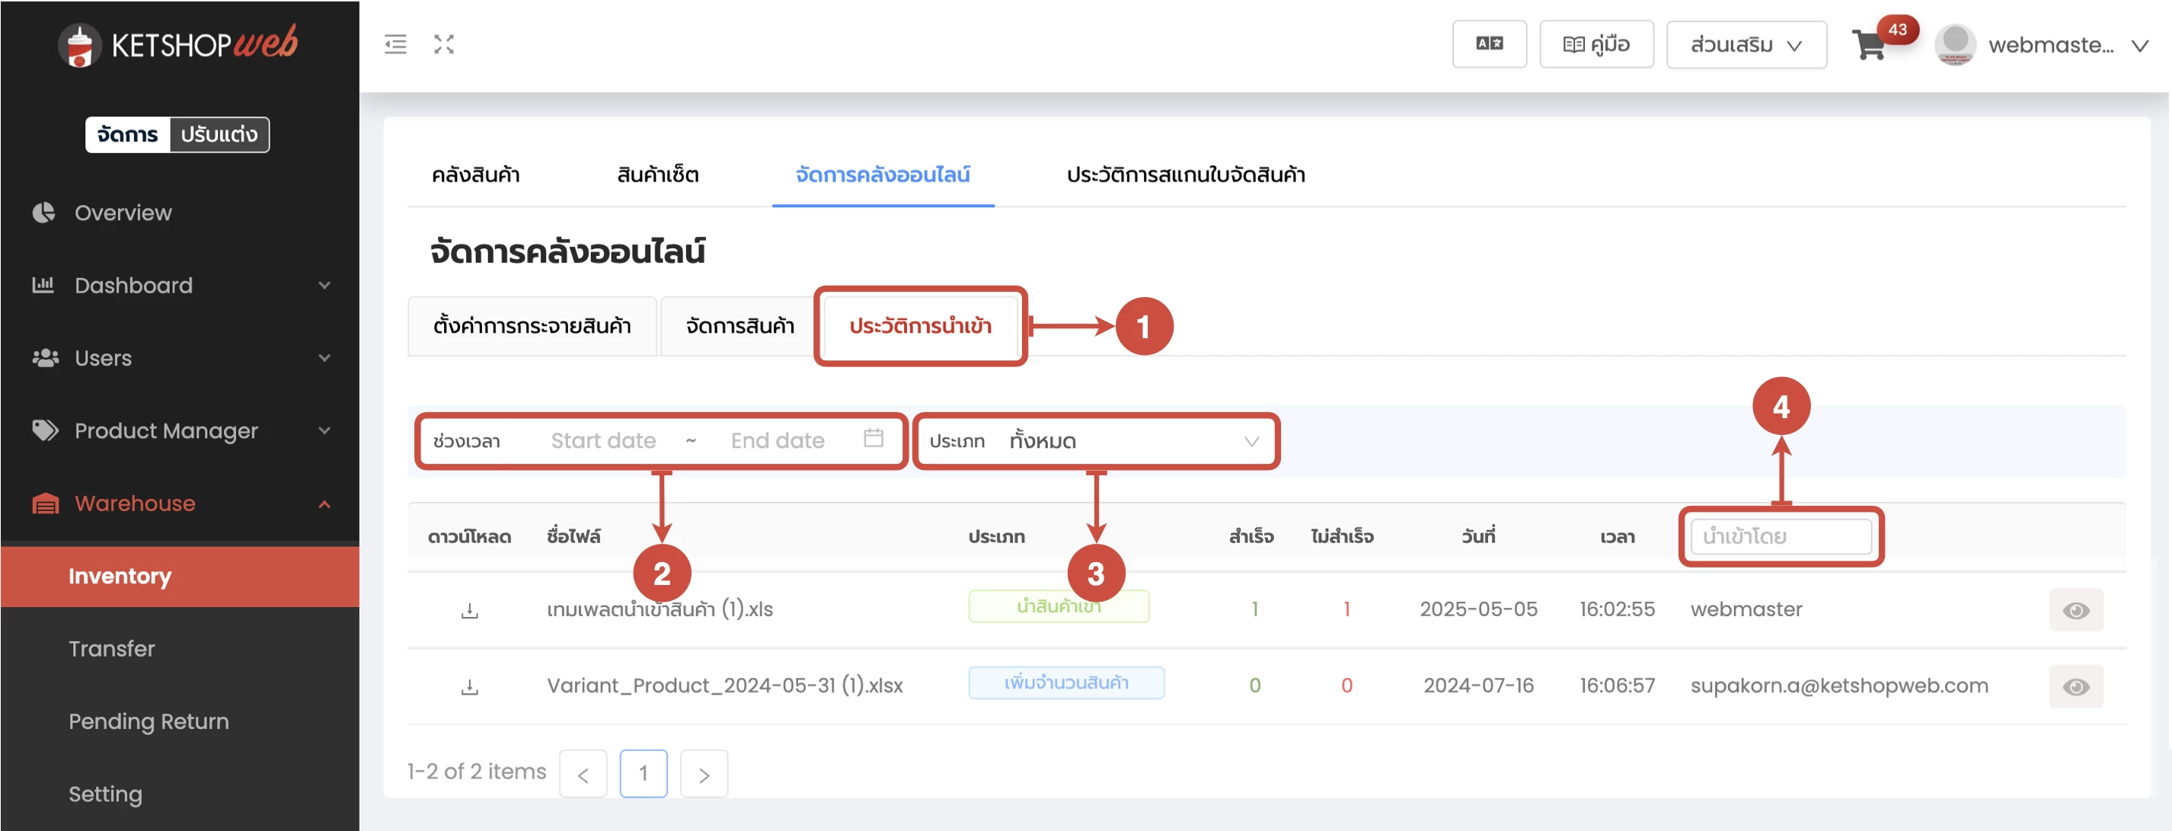Expand the ส่วนเสริม dropdown
This screenshot has width=2172, height=831.
1746,45
